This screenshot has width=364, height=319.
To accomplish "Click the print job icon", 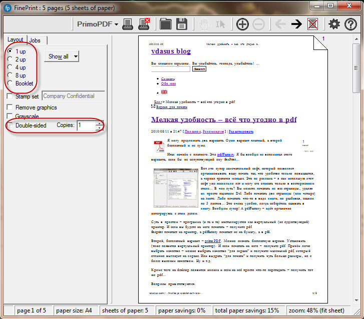I will click(128, 23).
